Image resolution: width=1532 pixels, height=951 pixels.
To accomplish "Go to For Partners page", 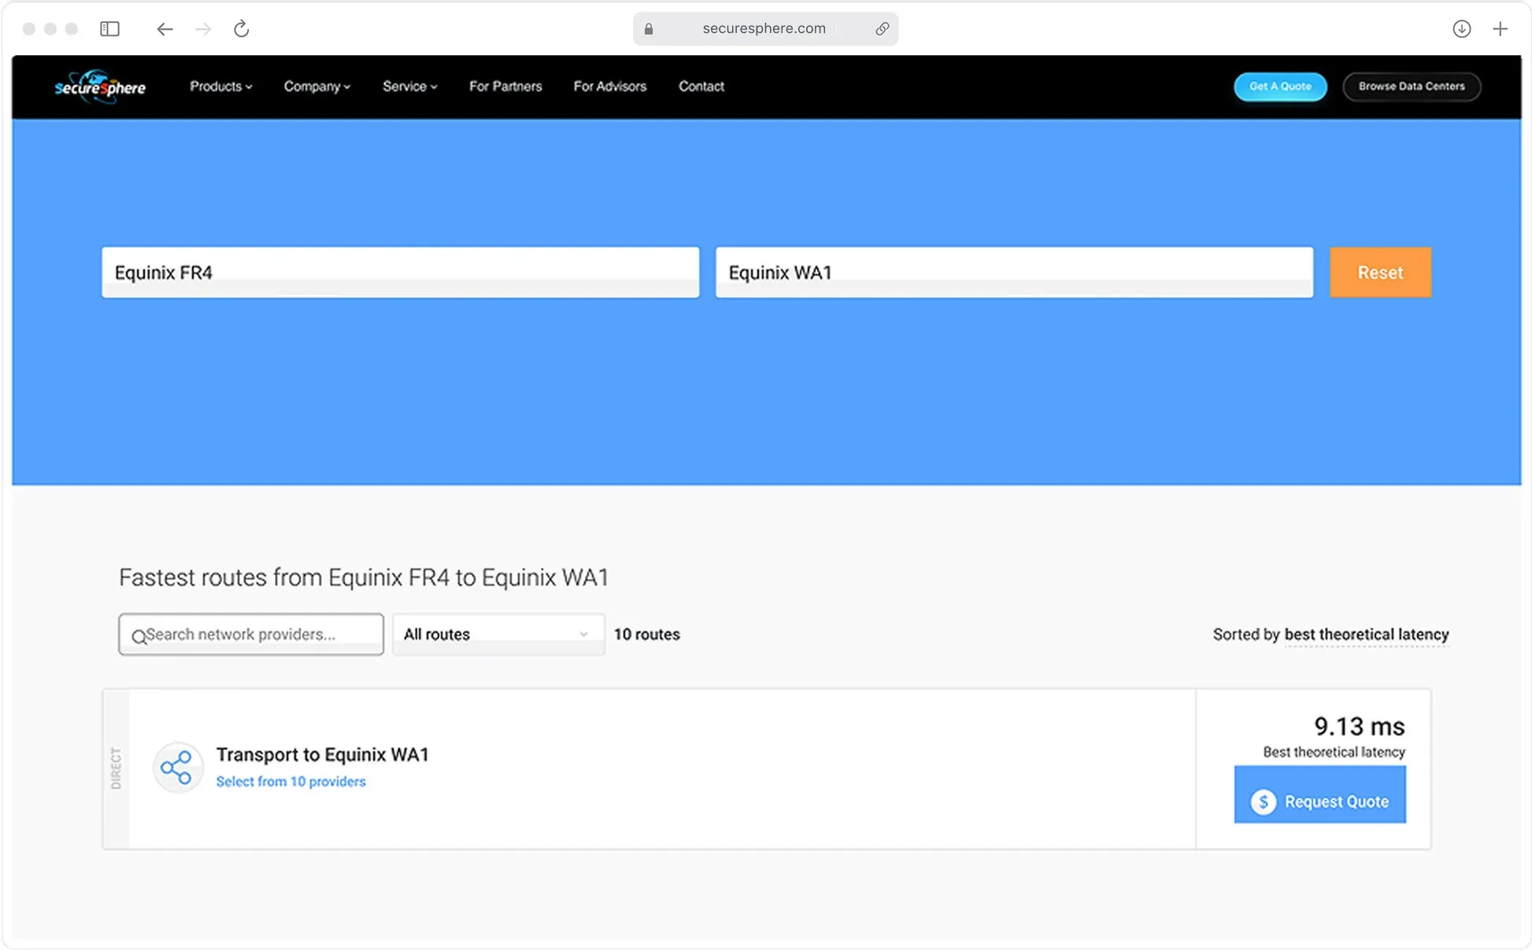I will tap(505, 87).
